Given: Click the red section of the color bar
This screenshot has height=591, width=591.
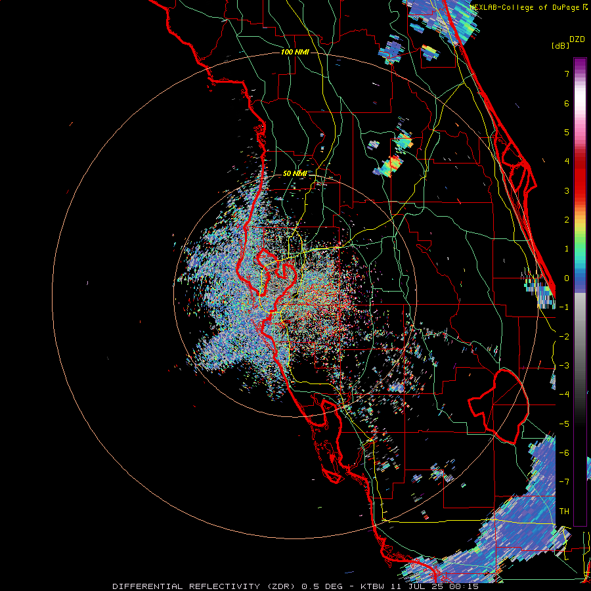Looking at the screenshot, I should pyautogui.click(x=580, y=177).
